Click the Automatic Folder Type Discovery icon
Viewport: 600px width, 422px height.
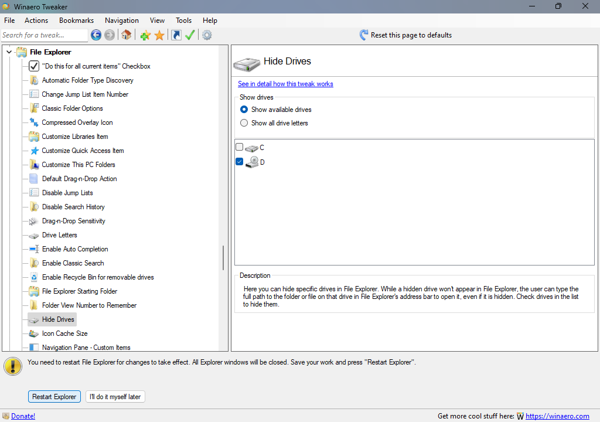tap(34, 80)
